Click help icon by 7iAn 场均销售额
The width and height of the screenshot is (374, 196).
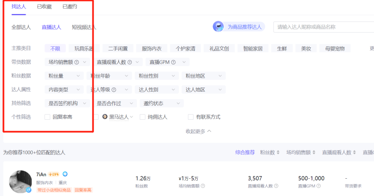[203, 186]
